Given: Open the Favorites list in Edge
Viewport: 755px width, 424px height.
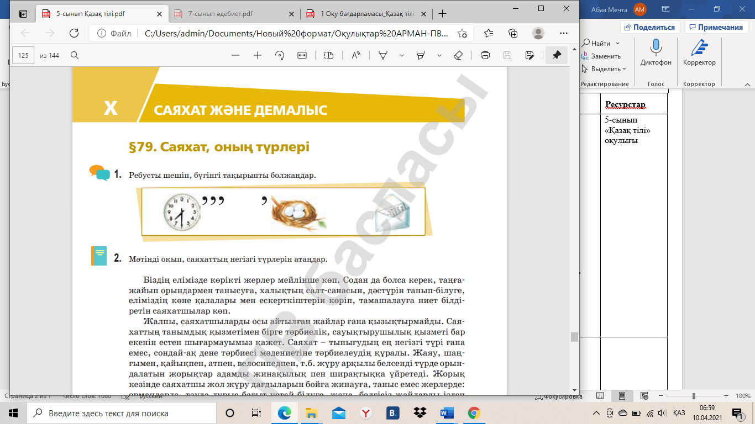Looking at the screenshot, I should point(489,33).
